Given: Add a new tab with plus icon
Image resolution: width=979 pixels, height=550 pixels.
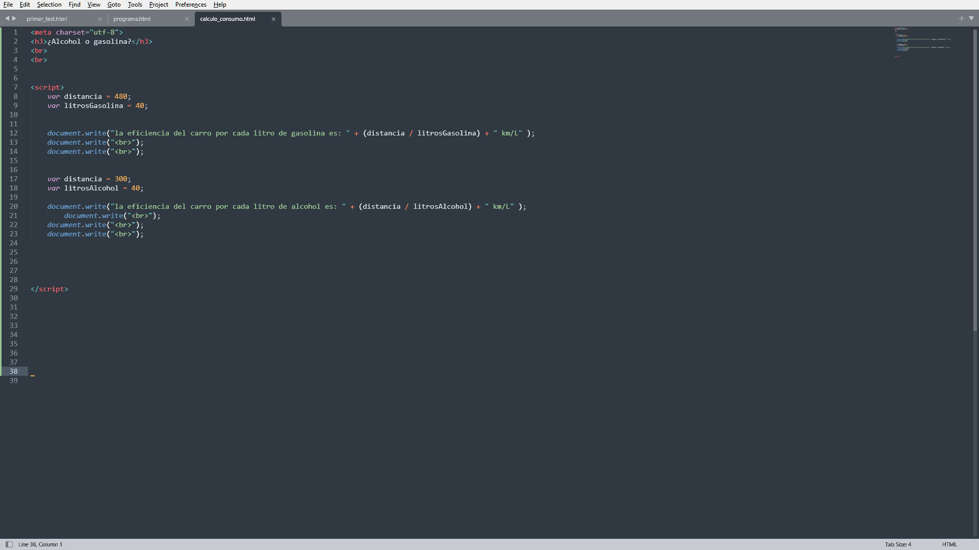Looking at the screenshot, I should 962,18.
